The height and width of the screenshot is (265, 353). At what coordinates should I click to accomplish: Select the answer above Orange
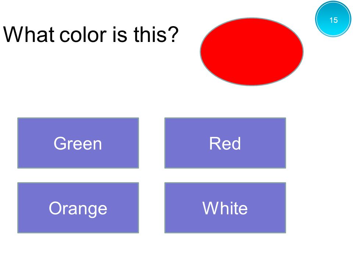[78, 143]
